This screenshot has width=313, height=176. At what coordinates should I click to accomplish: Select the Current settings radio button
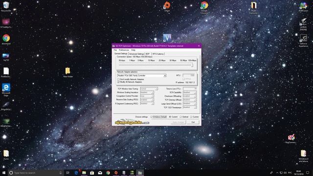[170, 117]
